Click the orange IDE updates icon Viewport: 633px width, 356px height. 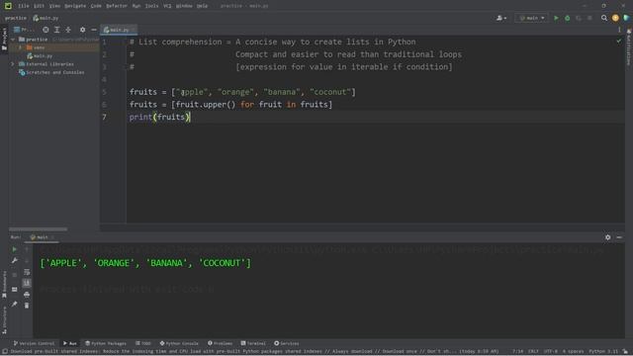615,18
